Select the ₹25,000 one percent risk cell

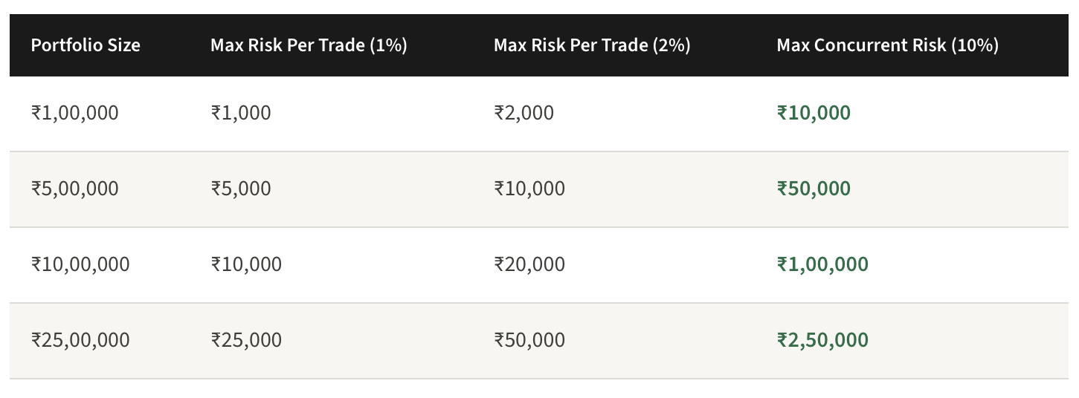(246, 340)
